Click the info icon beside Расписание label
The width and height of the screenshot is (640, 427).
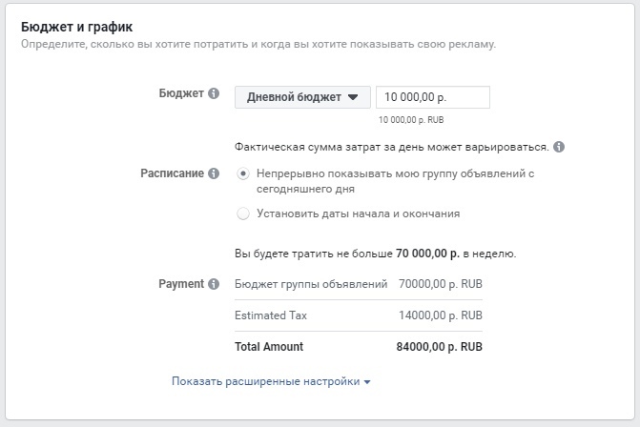click(214, 173)
